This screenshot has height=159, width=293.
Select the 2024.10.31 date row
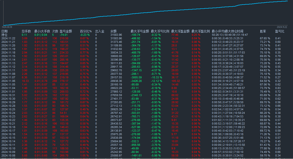(x=8, y=95)
